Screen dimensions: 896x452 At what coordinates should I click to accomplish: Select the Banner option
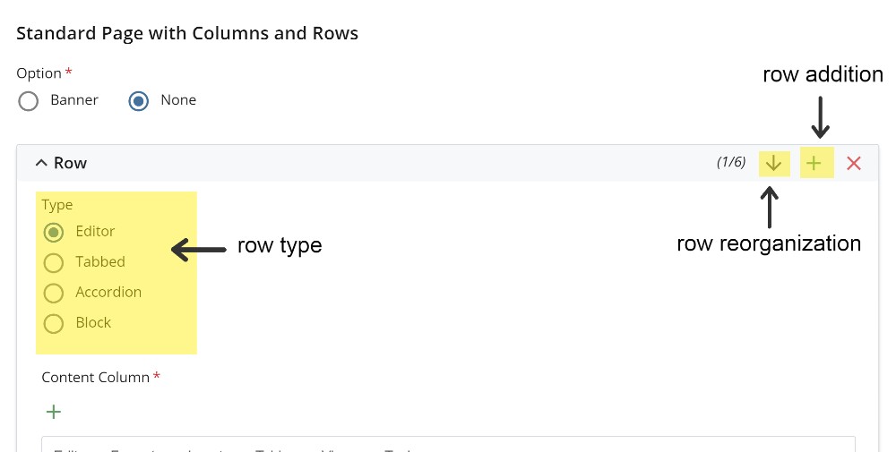[x=29, y=100]
